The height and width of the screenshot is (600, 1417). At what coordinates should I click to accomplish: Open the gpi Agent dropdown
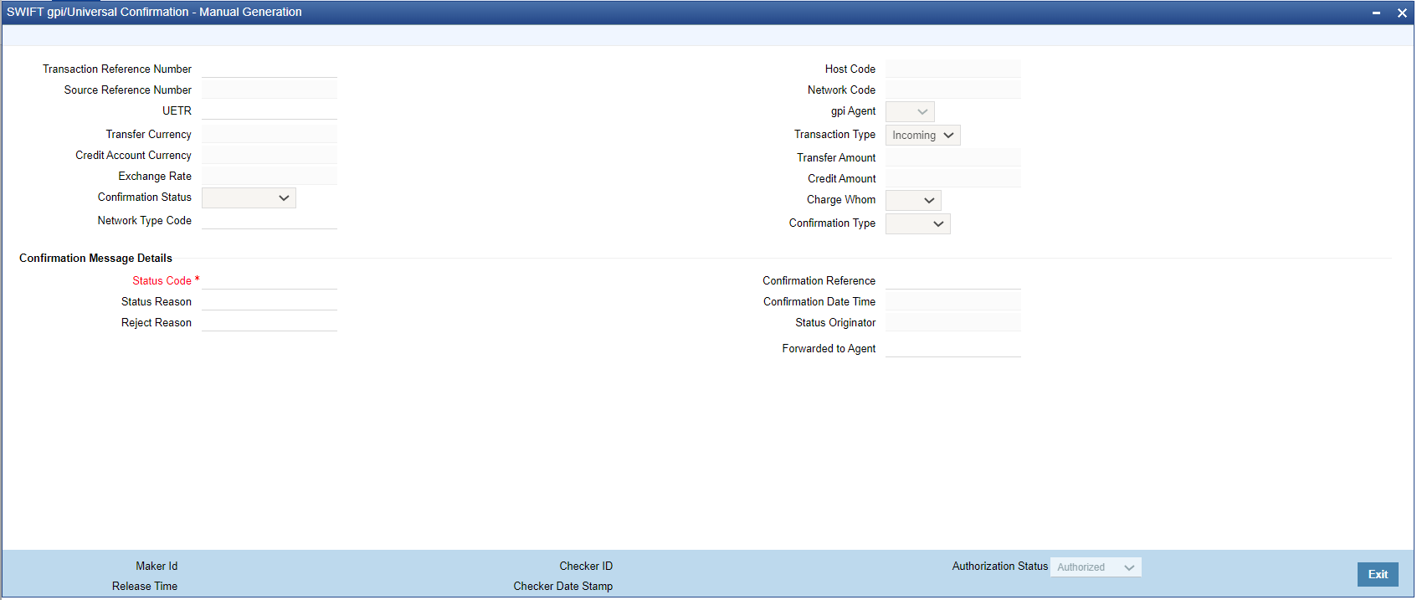point(910,111)
